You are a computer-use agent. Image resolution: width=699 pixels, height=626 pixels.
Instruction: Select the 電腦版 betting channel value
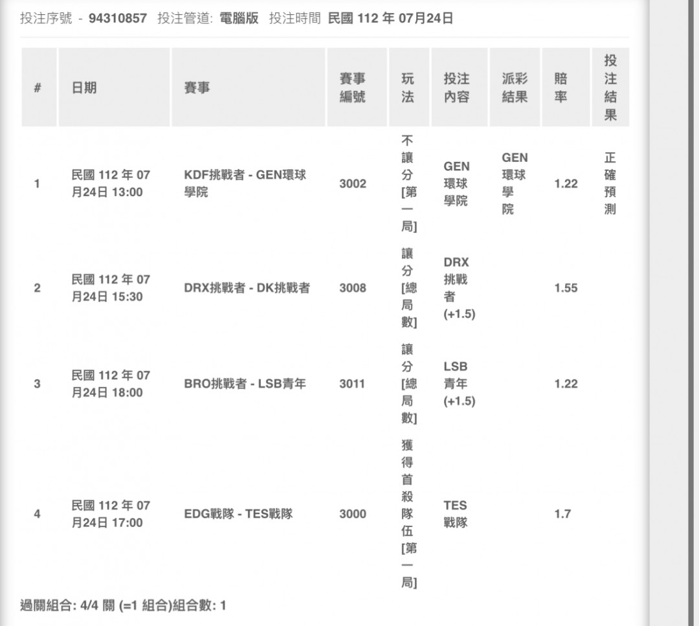239,18
